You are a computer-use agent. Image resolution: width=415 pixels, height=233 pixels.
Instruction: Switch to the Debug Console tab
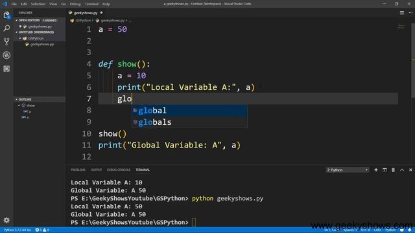[119, 170]
